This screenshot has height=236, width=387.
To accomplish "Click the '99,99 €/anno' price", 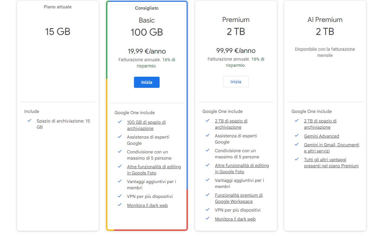I will 236,51.
